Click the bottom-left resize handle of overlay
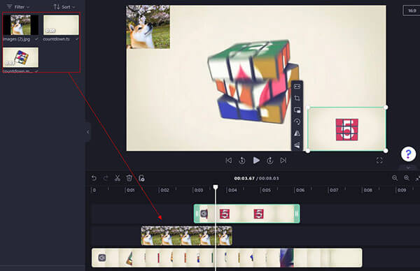 coord(308,151)
